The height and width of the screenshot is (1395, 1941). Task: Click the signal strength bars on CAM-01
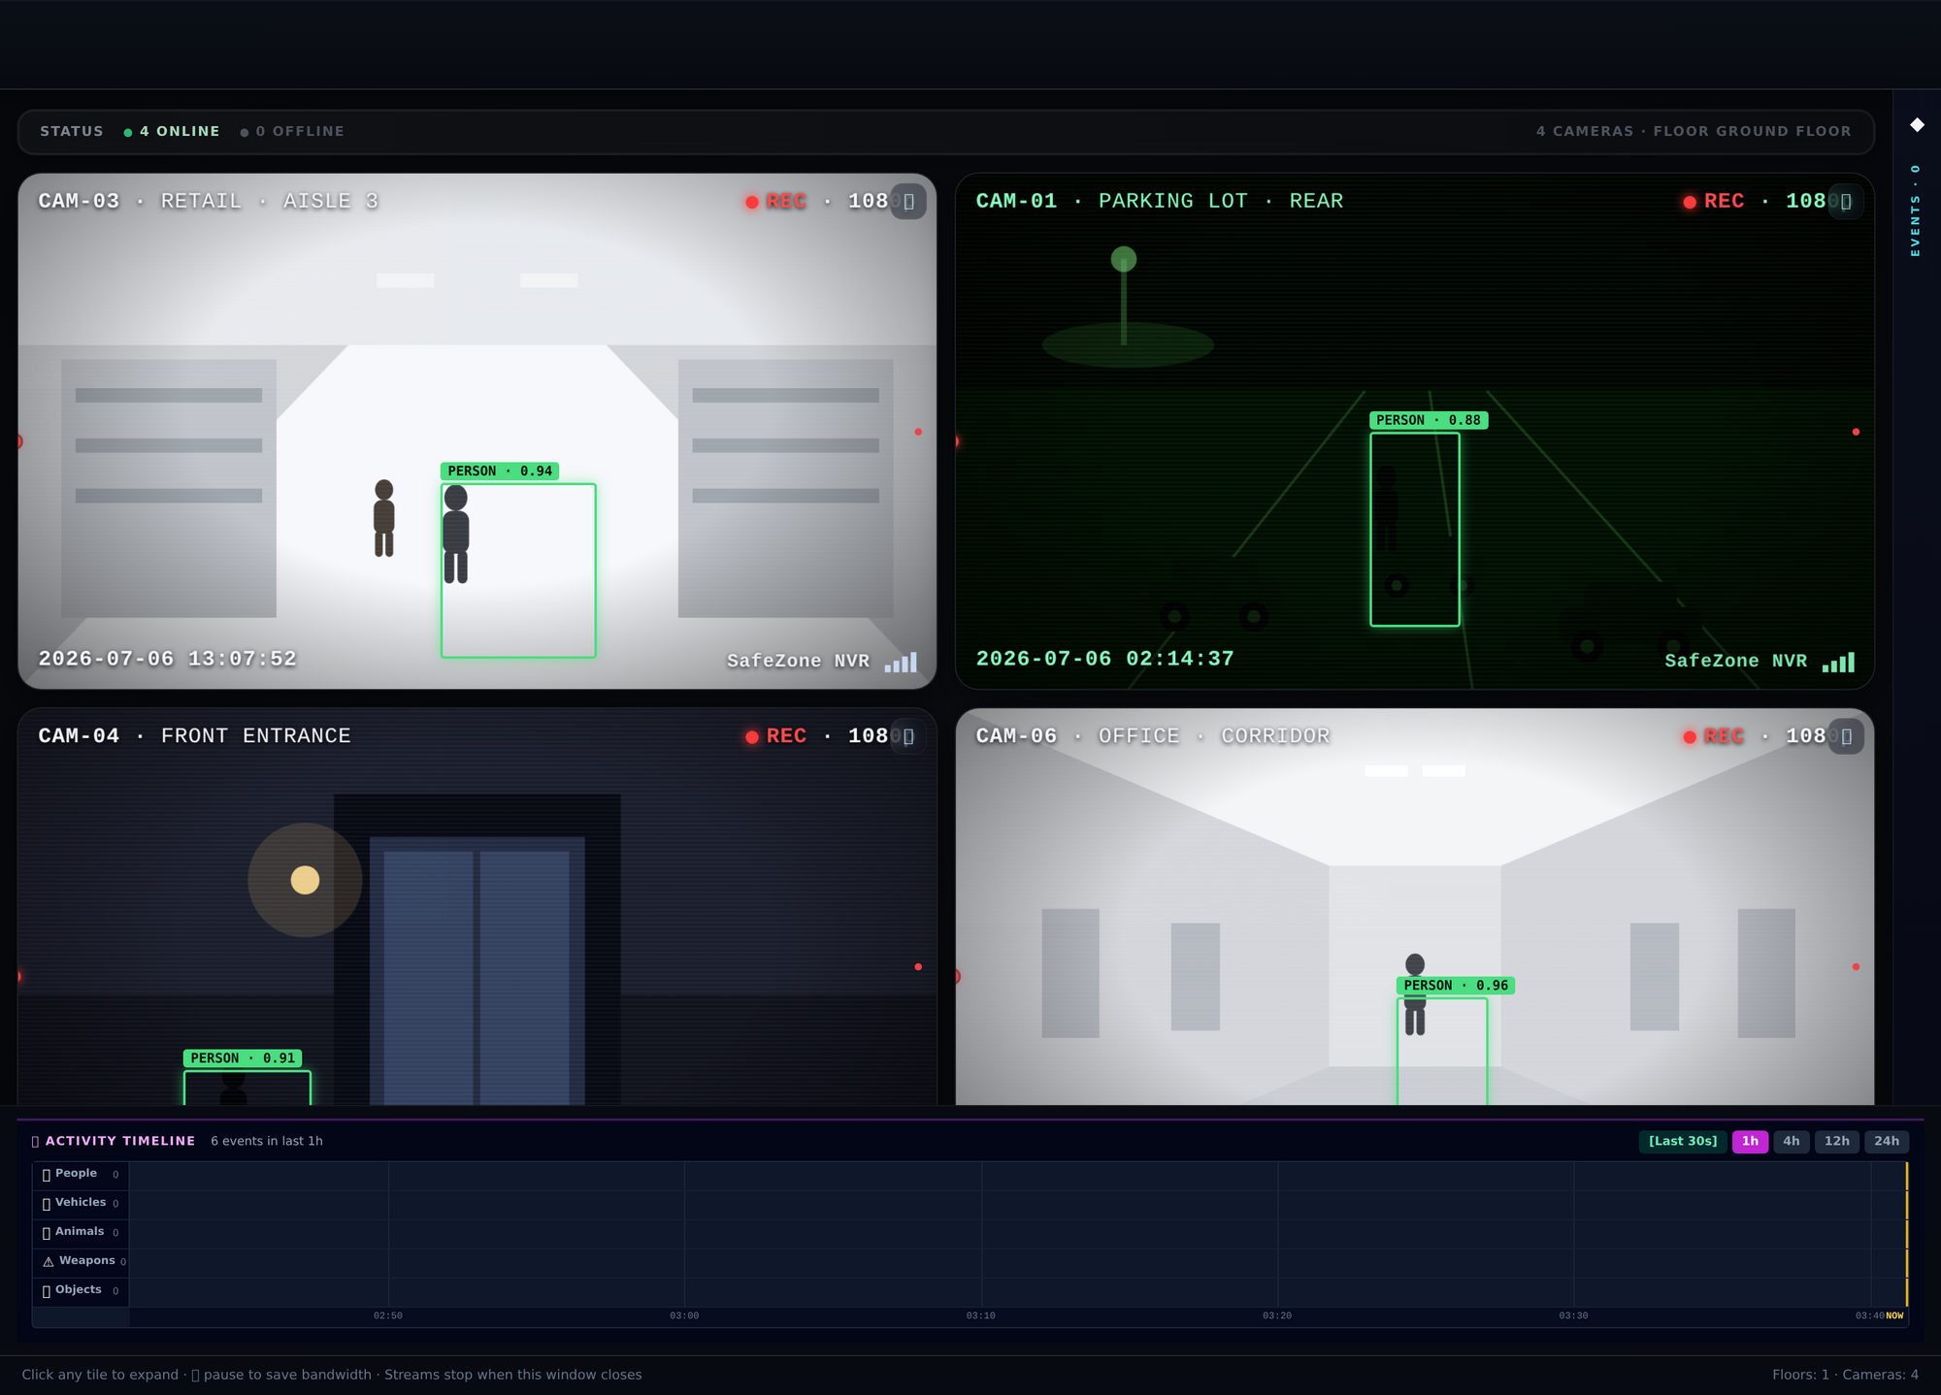pos(1838,663)
